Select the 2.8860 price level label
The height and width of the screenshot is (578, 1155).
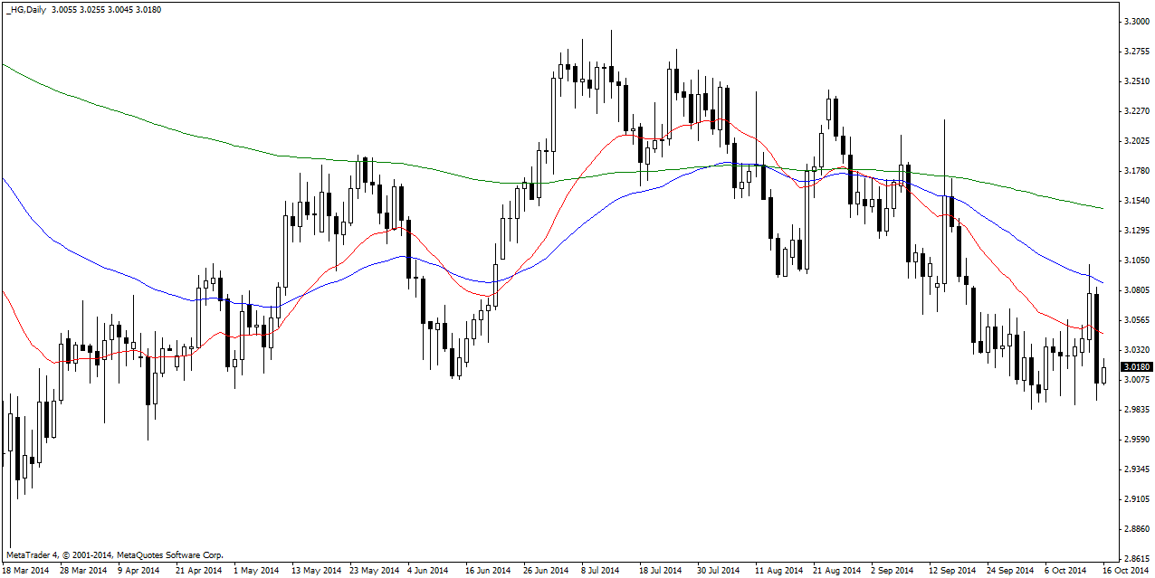point(1136,529)
